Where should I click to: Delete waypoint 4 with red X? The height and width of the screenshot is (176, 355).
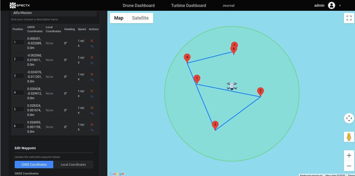coord(92,91)
